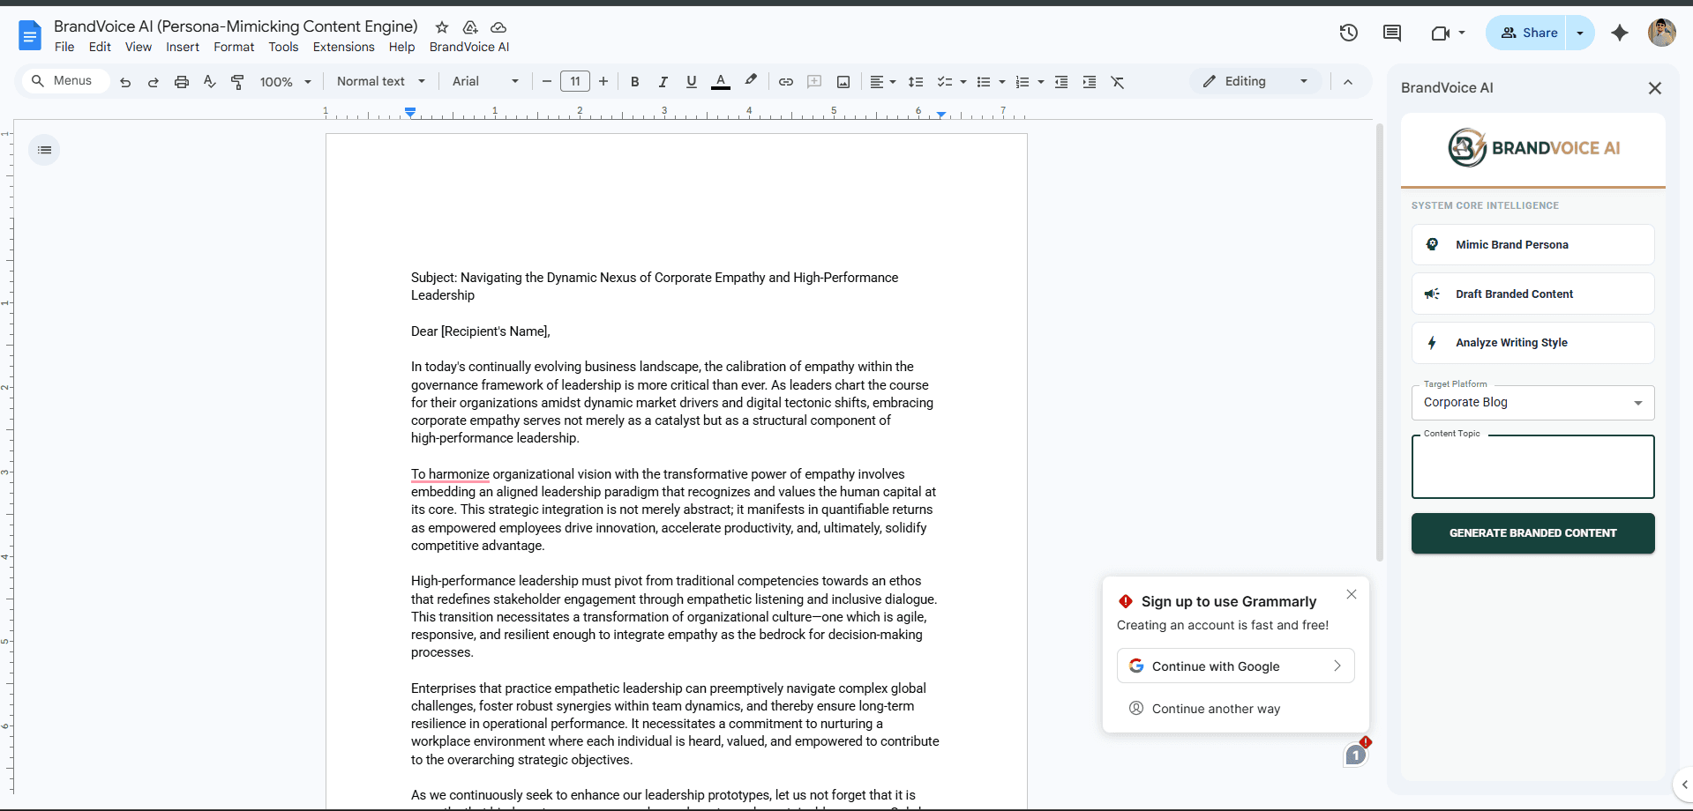Run spelling and grammar check

pyautogui.click(x=209, y=82)
